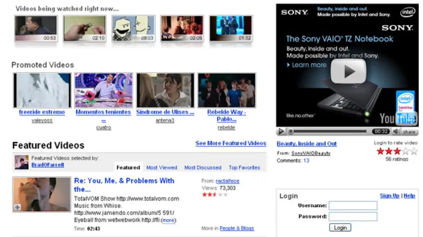Viewport: 423px width, 237px height.
Task: Mute the video with the speaker icon
Action: point(396,132)
